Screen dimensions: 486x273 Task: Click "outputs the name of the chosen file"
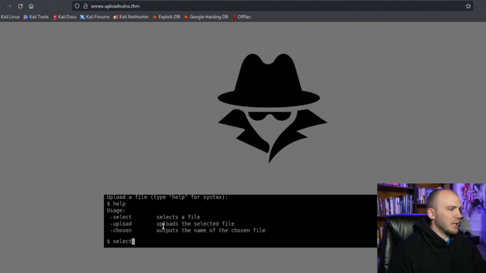(x=211, y=230)
